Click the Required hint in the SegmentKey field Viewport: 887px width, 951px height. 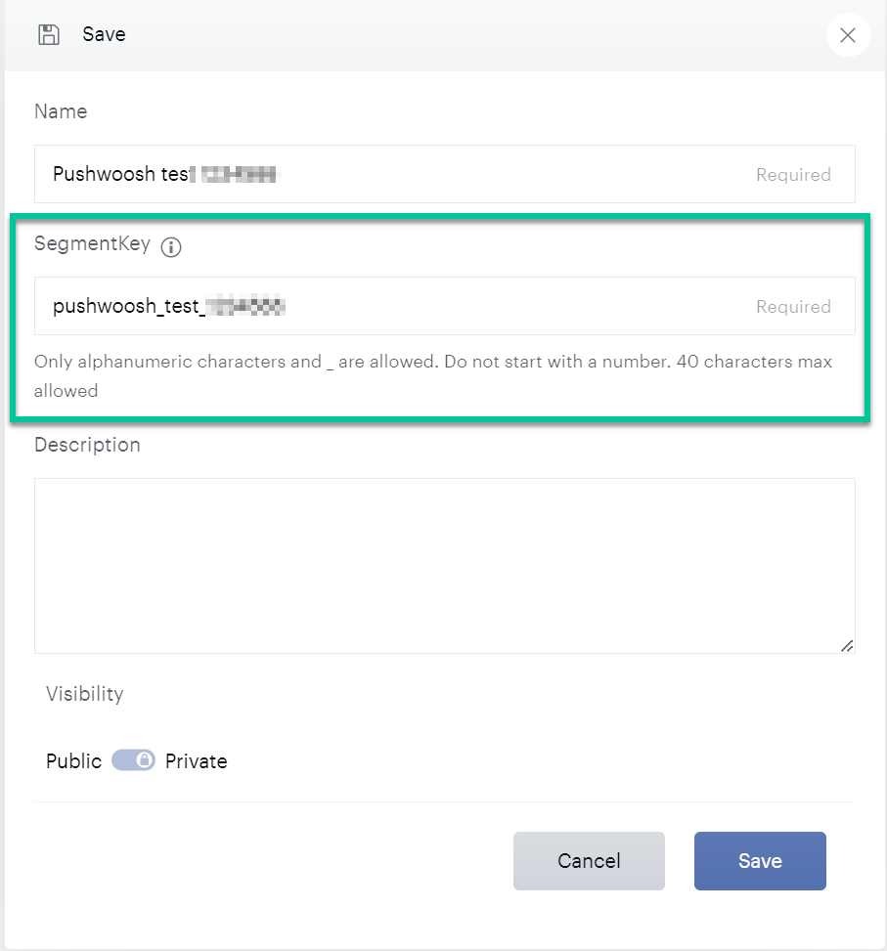point(793,307)
